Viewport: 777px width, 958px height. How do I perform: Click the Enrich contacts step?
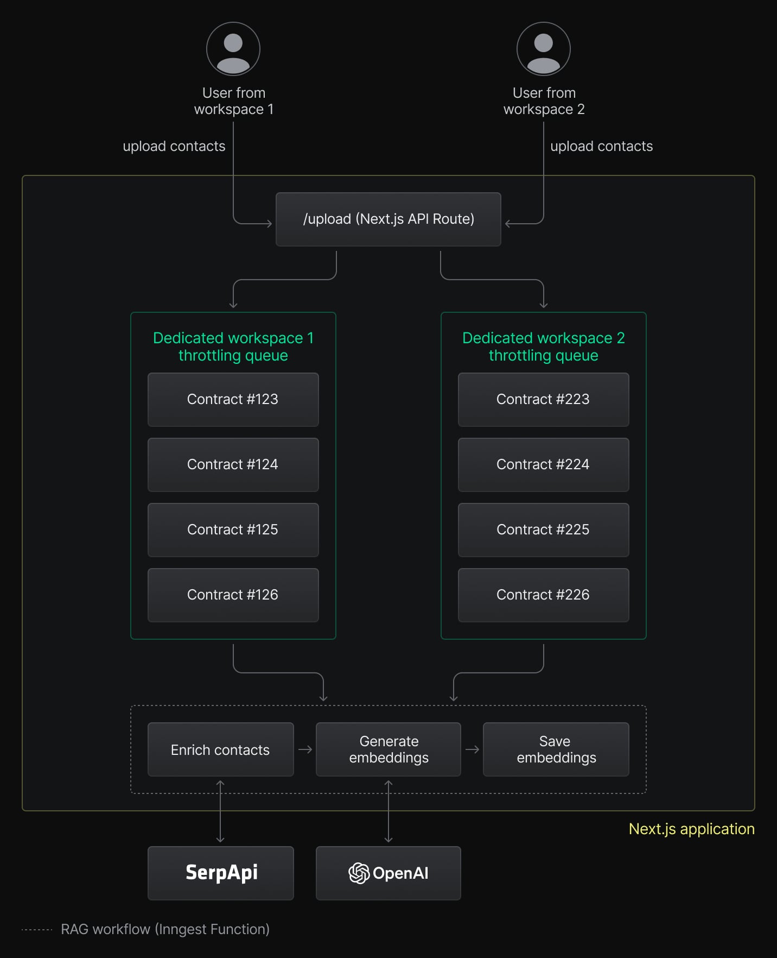[220, 749]
